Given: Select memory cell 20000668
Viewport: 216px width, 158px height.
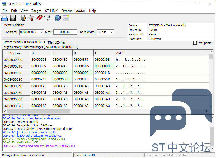Looking at the screenshot, I should (41, 60).
